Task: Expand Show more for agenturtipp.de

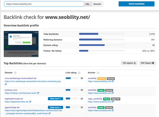Action: coord(55,107)
